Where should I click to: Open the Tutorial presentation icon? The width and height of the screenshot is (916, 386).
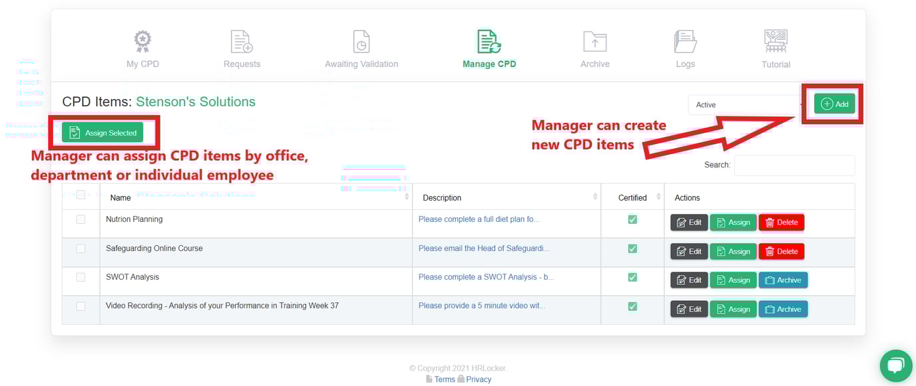coord(776,42)
